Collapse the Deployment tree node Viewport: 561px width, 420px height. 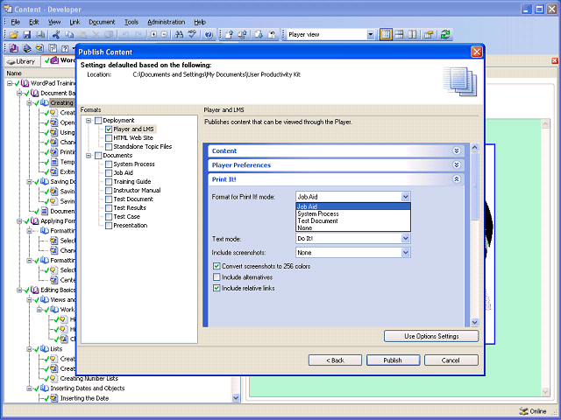(89, 121)
